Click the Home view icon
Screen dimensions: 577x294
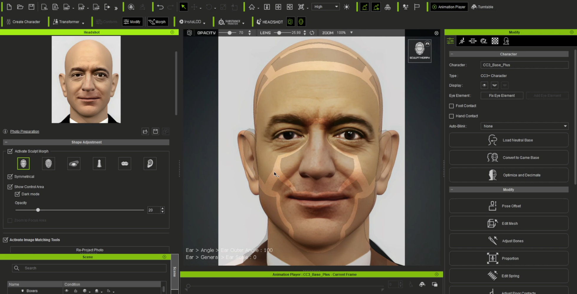coord(252,7)
